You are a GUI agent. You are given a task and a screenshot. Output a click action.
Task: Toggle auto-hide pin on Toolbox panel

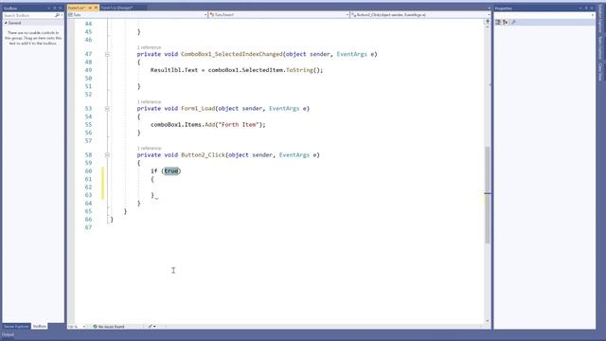click(55, 9)
